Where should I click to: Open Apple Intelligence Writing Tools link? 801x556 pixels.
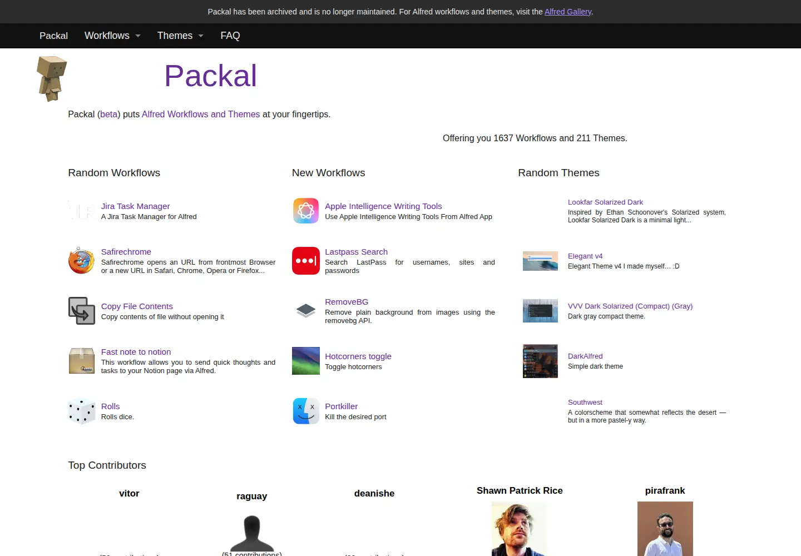pyautogui.click(x=383, y=206)
